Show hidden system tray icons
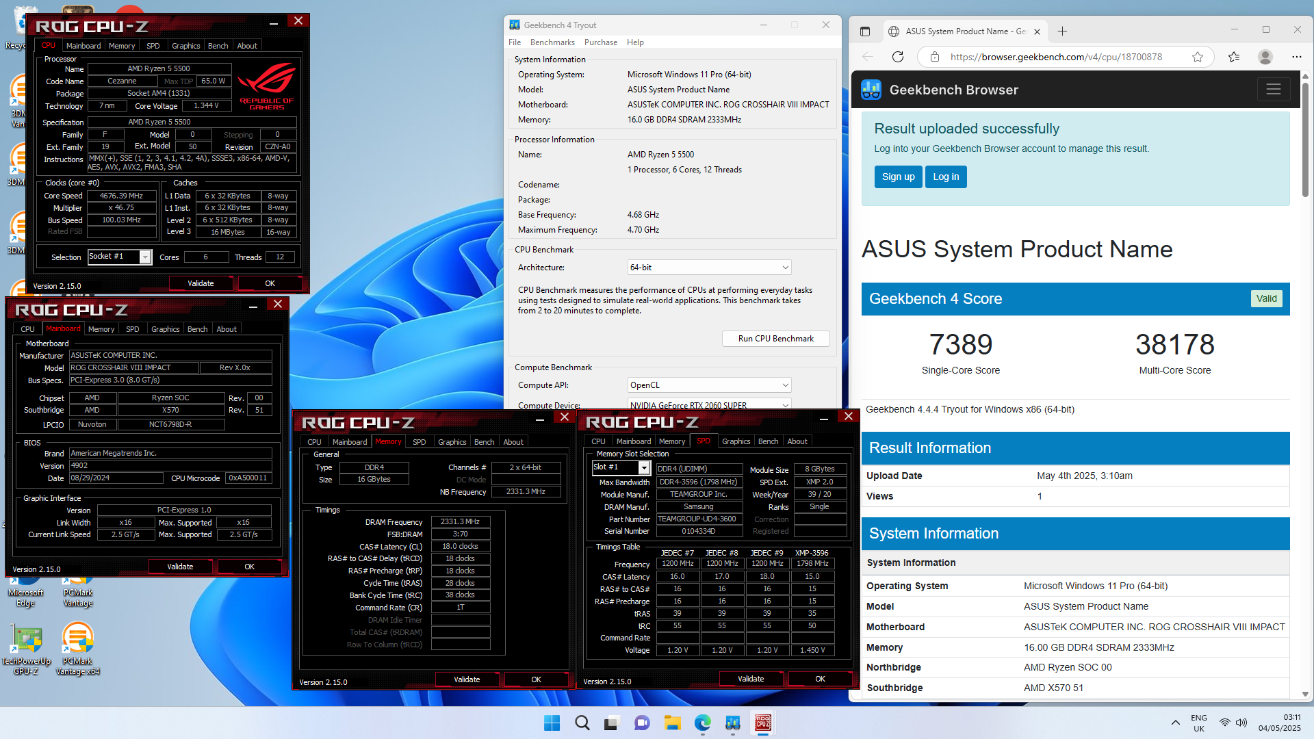 click(1175, 723)
